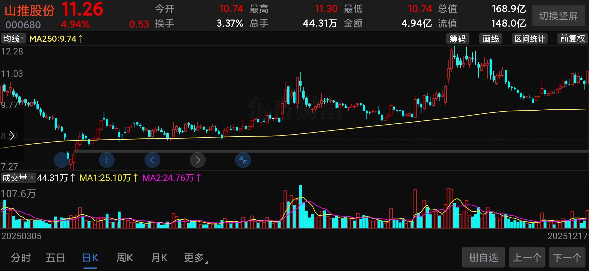Click the zoom in plus circle icon
This screenshot has width=589, height=271.
pyautogui.click(x=107, y=160)
